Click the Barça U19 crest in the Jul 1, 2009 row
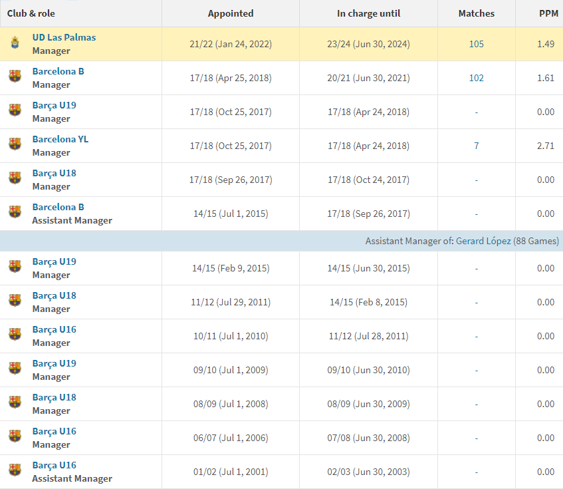Screen dimensions: 563x489 coord(15,370)
